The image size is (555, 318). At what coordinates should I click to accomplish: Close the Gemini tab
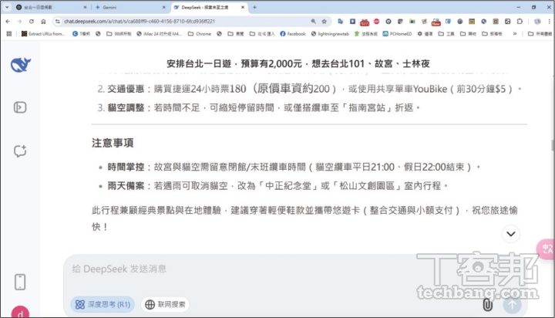pyautogui.click(x=164, y=7)
